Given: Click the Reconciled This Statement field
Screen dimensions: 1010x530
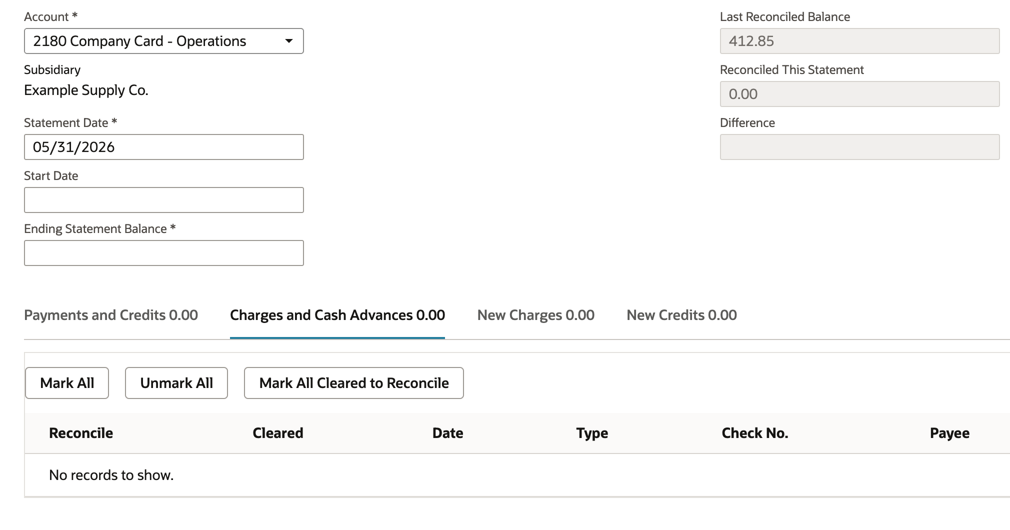Looking at the screenshot, I should coord(859,94).
